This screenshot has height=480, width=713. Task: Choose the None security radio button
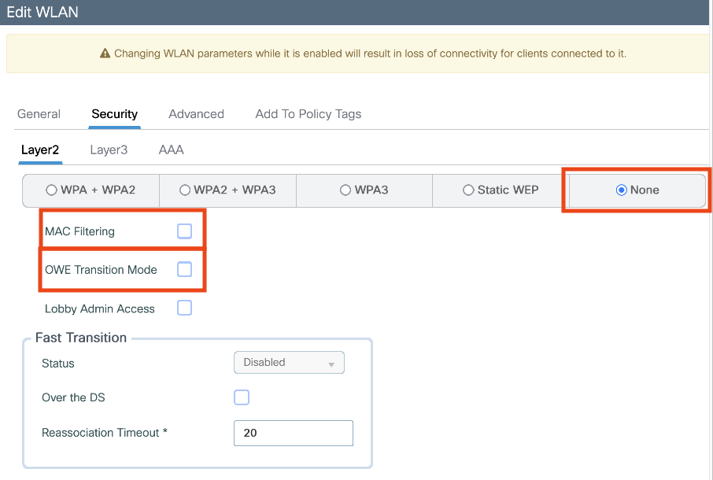(x=622, y=190)
